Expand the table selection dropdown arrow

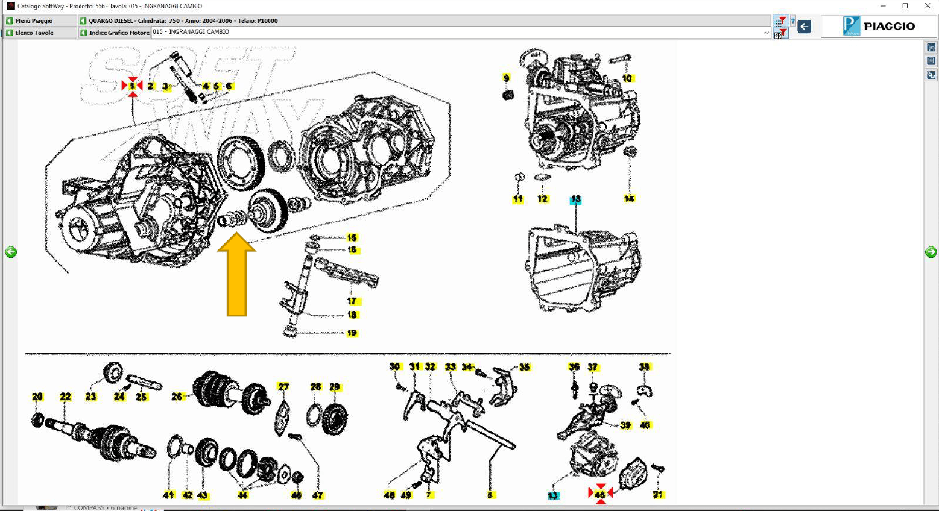point(766,33)
